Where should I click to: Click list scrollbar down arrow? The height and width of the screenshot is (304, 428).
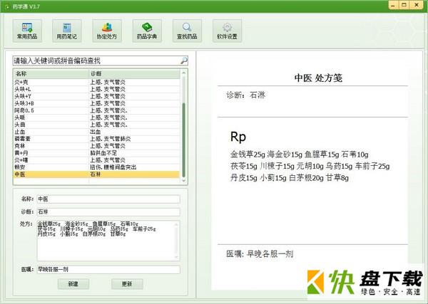pos(184,181)
